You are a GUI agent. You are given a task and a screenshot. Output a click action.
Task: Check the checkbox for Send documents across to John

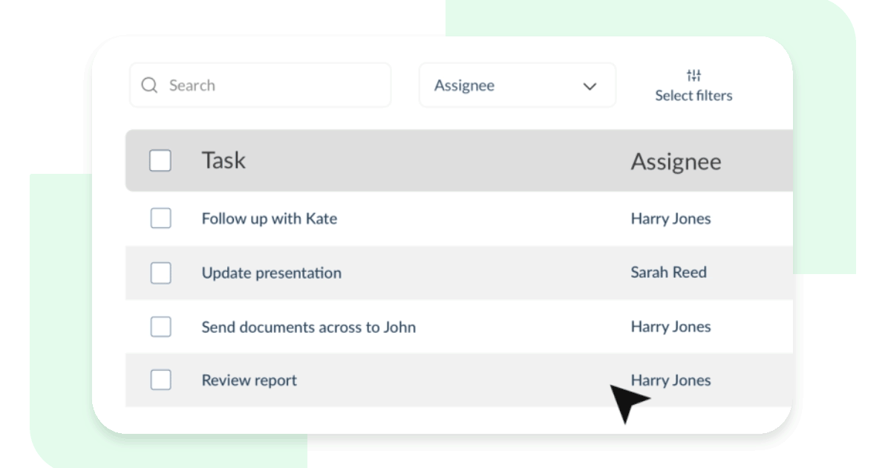click(160, 327)
